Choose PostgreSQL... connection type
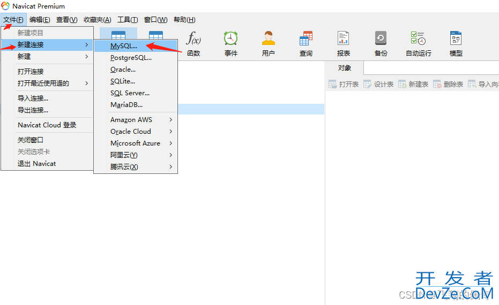 pos(131,58)
